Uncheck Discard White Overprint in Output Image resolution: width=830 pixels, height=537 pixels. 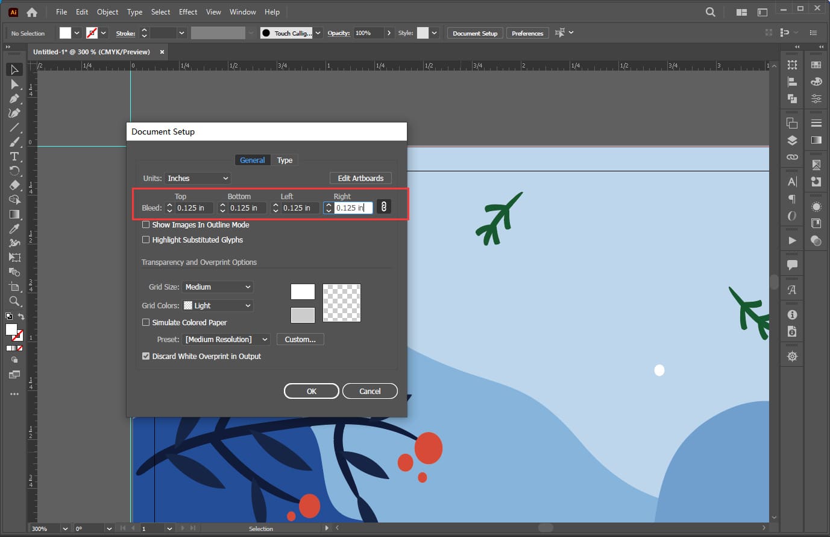[146, 356]
